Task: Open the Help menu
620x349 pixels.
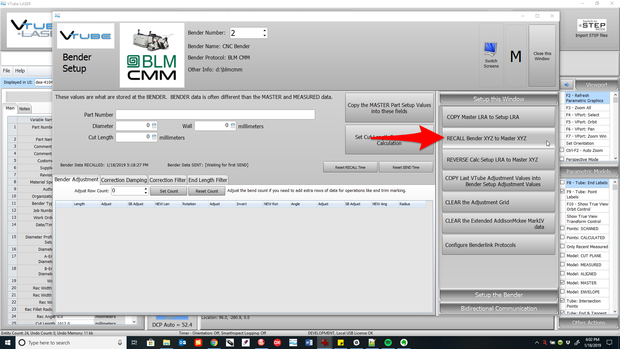Action: [x=20, y=71]
